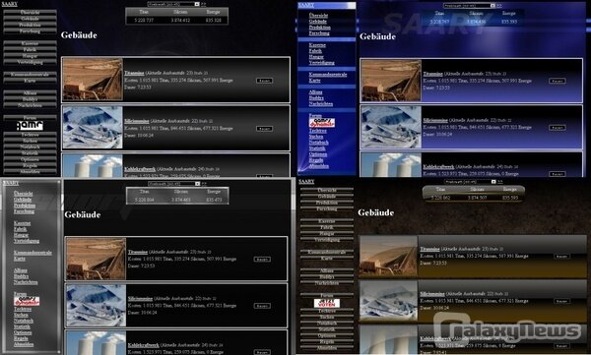Click the Gamesdynamite vote banner in blue skin
Image resolution: width=591 pixels, height=355 pixels.
(x=321, y=123)
